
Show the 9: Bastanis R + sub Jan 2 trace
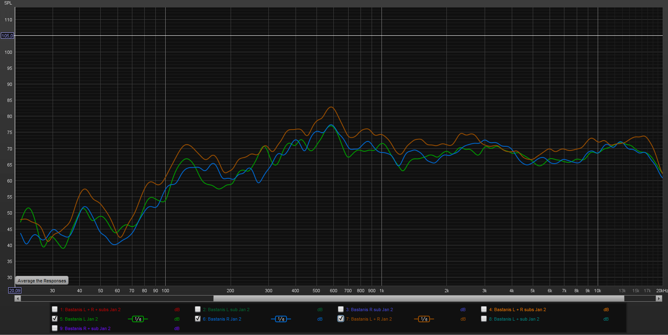pos(55,328)
